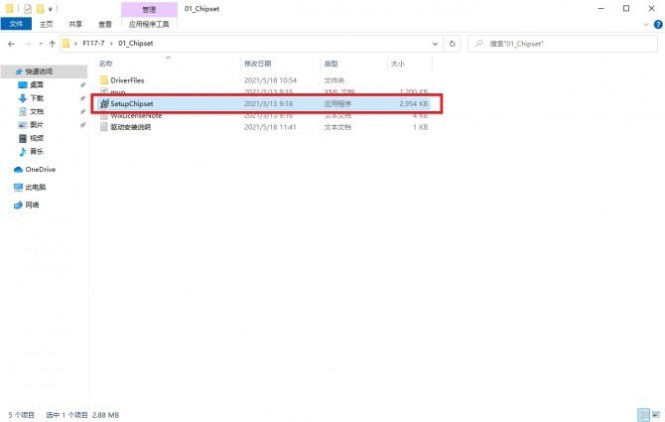This screenshot has height=422, width=665.
Task: Open 图片 in the navigation pane
Action: [x=37, y=125]
